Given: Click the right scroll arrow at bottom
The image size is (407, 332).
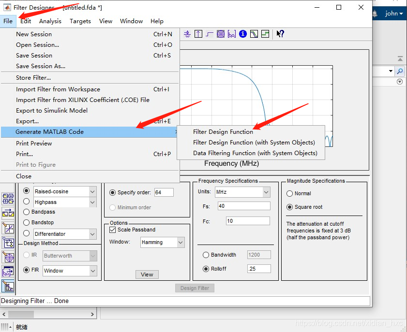Looking at the screenshot, I should 92,315.
